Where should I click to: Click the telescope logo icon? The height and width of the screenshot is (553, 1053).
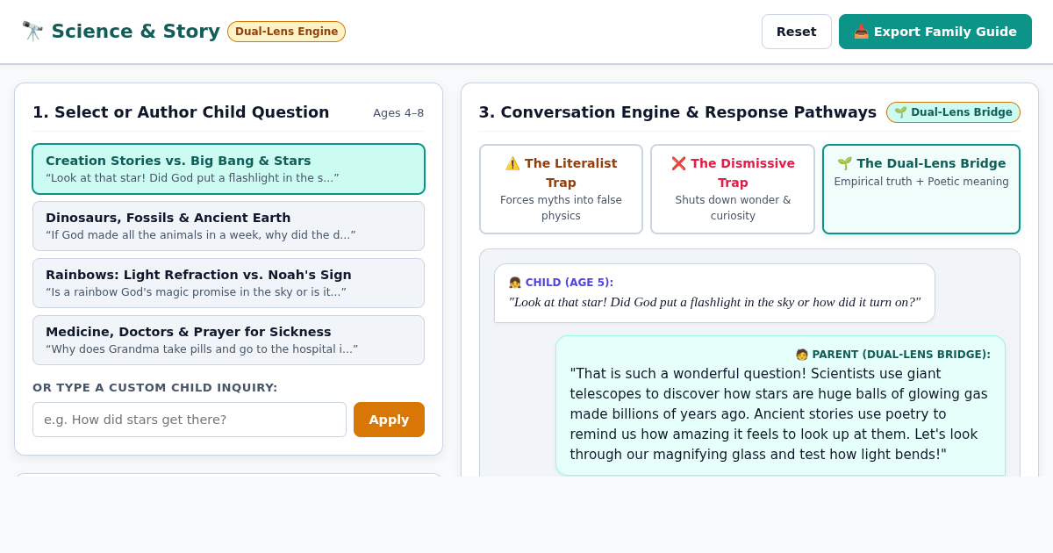[32, 32]
